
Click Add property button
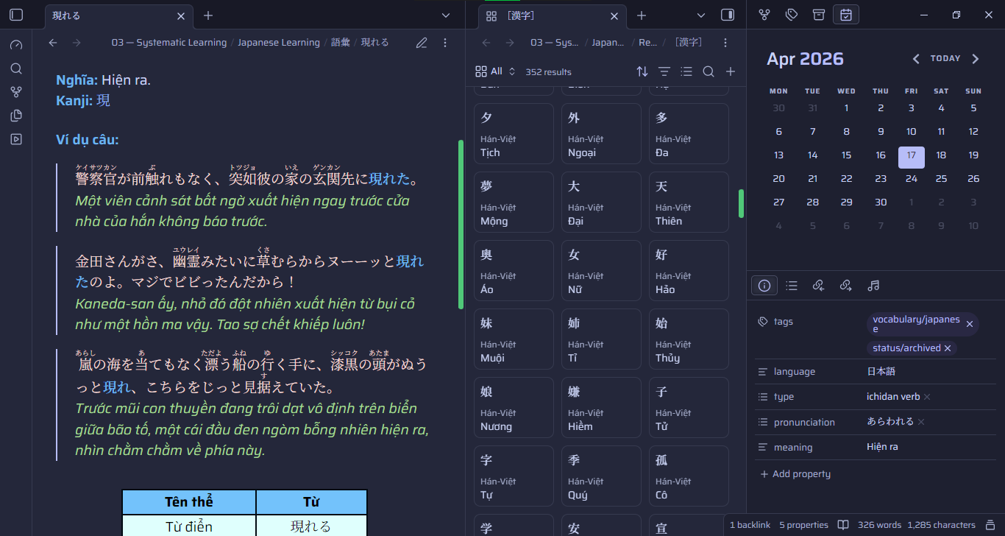(x=795, y=474)
